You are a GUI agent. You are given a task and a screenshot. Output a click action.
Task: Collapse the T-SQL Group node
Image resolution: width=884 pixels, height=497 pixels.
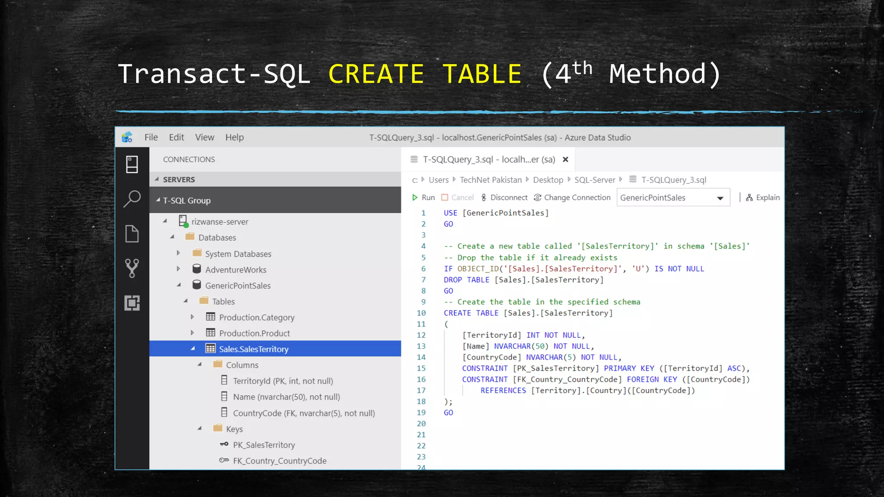click(x=158, y=200)
